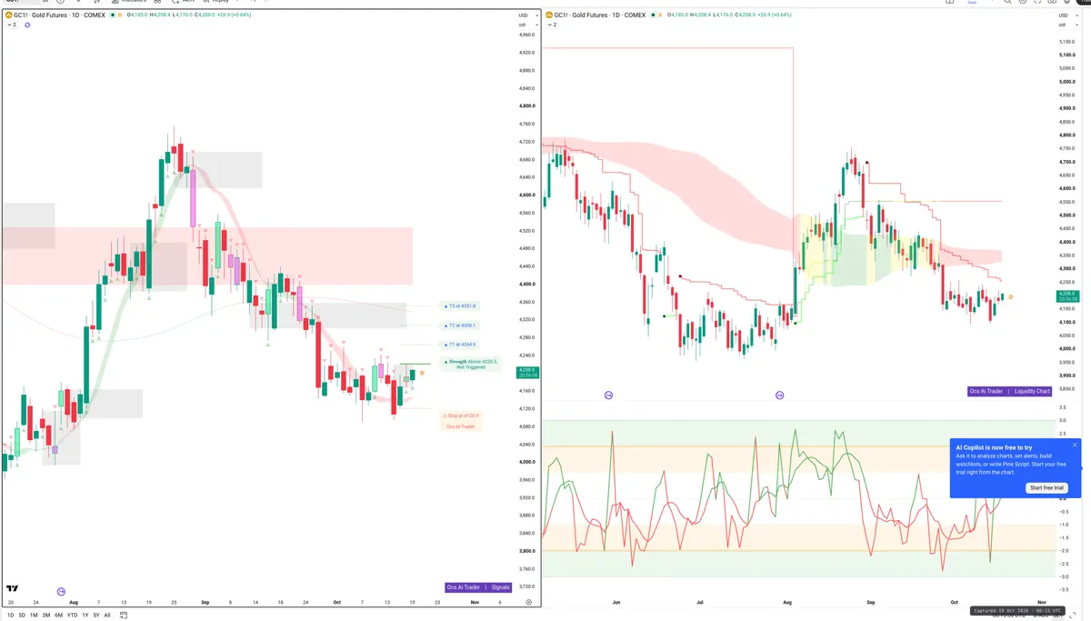The height and width of the screenshot is (621, 1091).
Task: Open chart settings gear on the left time axis
Action: coord(528,602)
